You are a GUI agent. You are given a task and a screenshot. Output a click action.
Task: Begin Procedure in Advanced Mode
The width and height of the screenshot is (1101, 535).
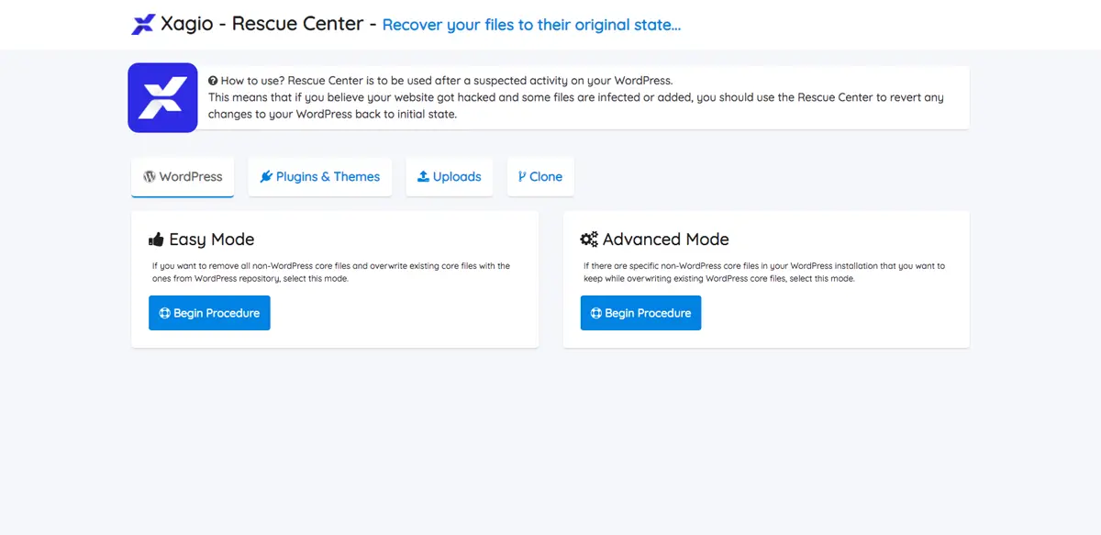640,313
